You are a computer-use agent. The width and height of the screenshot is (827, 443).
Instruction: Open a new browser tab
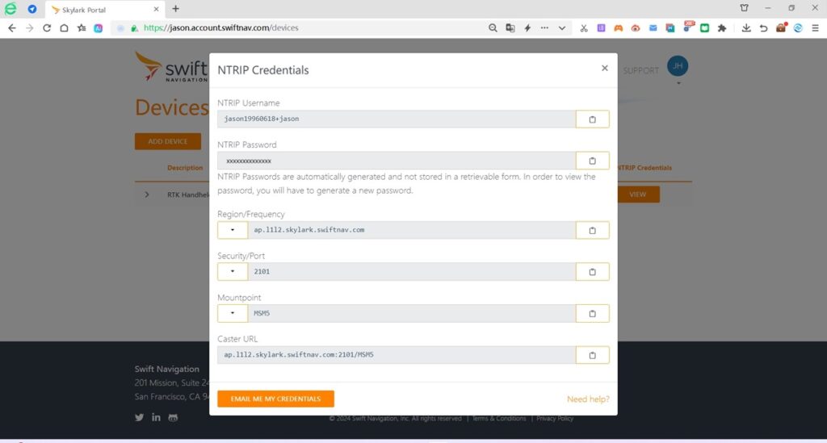175,9
